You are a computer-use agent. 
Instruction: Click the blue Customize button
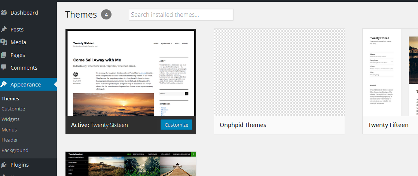[x=176, y=125]
